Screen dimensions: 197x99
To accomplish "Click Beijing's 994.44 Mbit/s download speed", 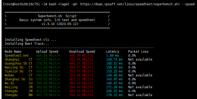I will [x=81, y=87].
